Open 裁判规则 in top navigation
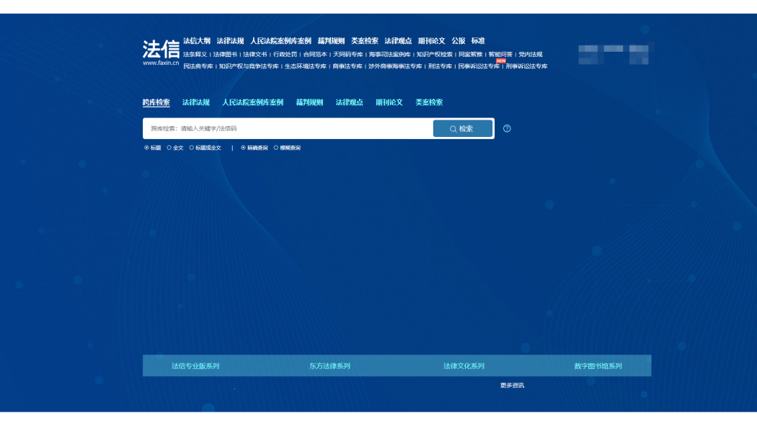 pyautogui.click(x=331, y=41)
